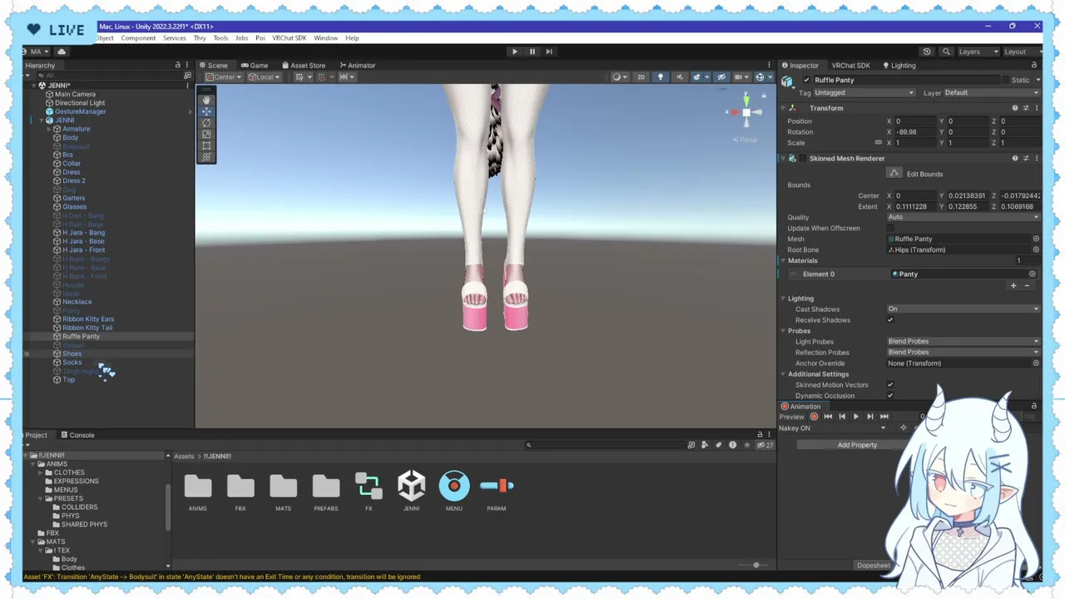This screenshot has width=1065, height=599.
Task: Select the Scale tool
Action: tap(206, 134)
